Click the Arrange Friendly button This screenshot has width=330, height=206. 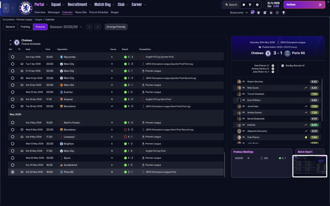(x=116, y=27)
